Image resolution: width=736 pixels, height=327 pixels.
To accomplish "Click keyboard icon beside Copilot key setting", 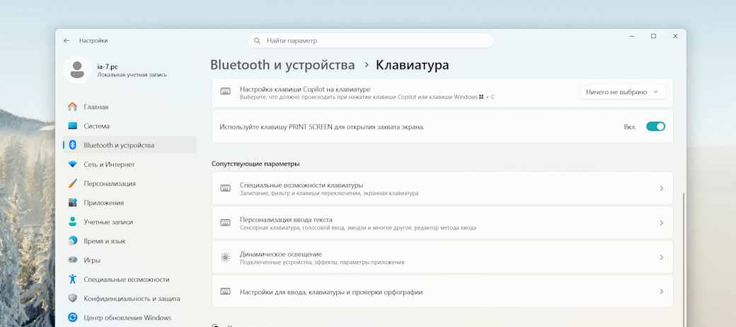I will coord(225,91).
